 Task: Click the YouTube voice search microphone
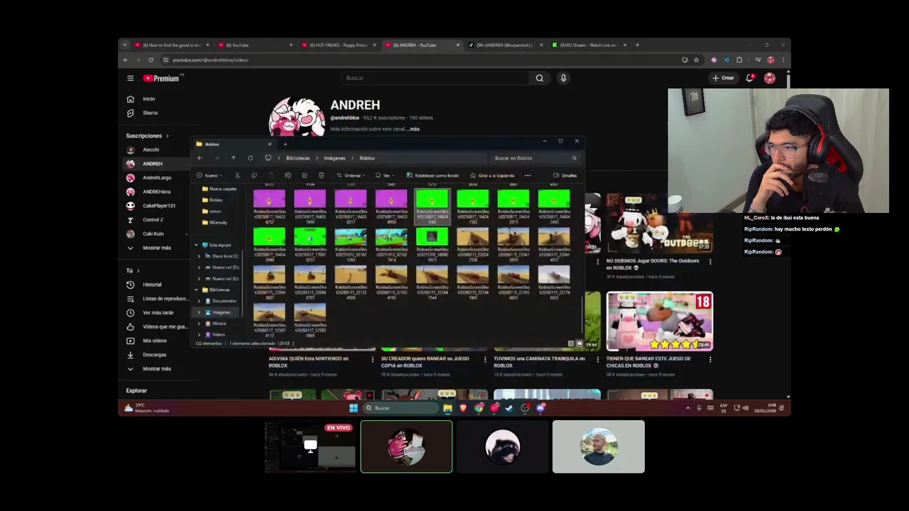pos(563,78)
